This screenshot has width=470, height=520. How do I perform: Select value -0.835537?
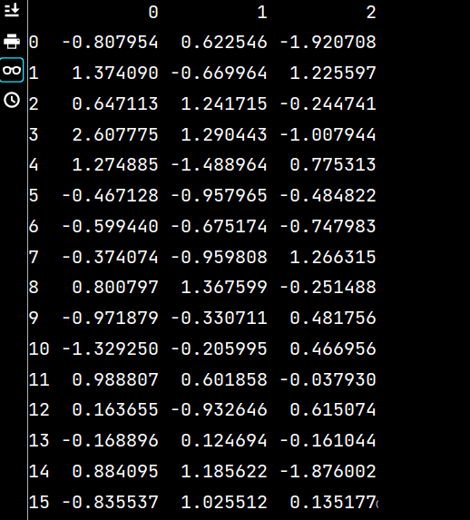110,502
